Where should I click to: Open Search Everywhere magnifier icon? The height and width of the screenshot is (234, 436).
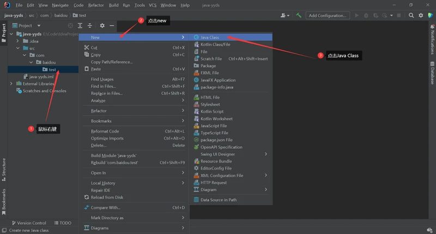410,15
